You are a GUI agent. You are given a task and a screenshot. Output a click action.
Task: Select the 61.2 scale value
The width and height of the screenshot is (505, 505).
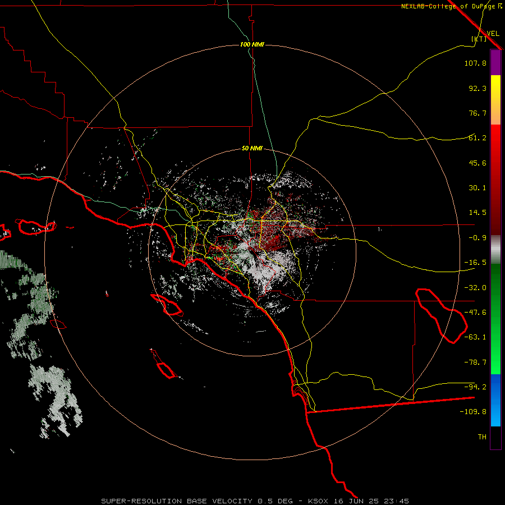pos(478,138)
